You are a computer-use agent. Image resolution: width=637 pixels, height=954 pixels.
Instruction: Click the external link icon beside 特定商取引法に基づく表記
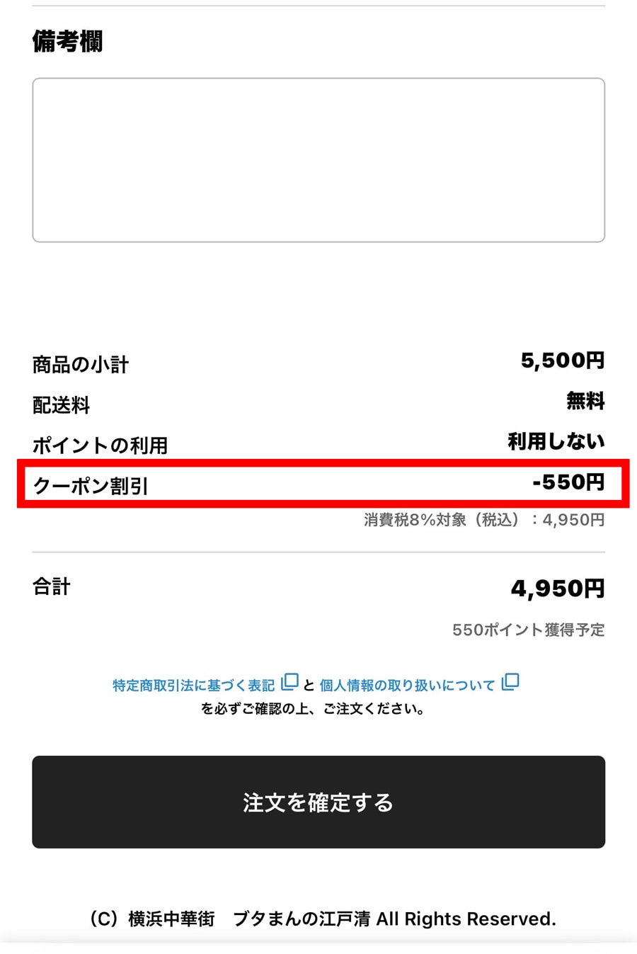(x=289, y=681)
